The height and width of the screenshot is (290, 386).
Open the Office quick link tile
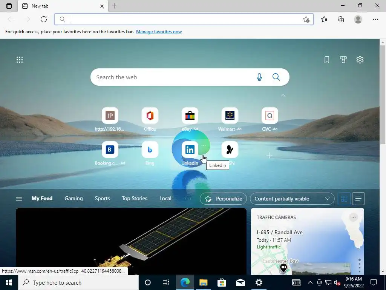150,119
